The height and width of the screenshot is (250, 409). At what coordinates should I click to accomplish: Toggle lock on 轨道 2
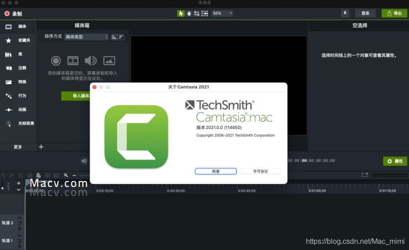[x=20, y=228]
